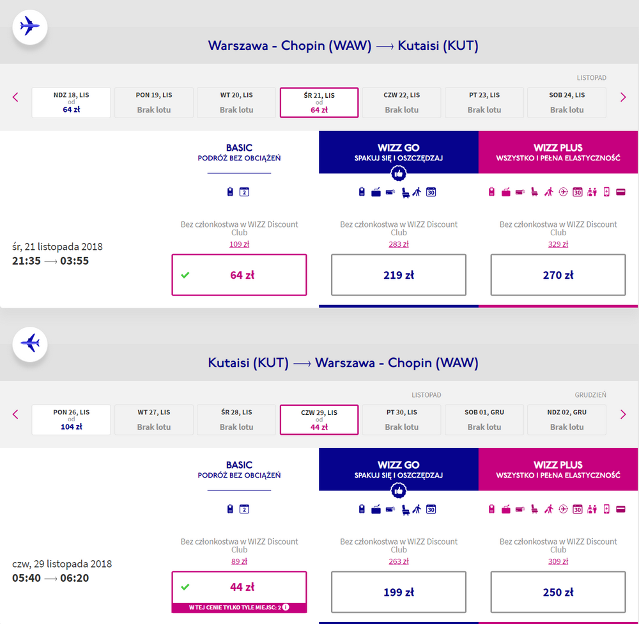The image size is (639, 624).
Task: Click seat icon under outbound WIZZ PLUS
Action: coord(534,192)
